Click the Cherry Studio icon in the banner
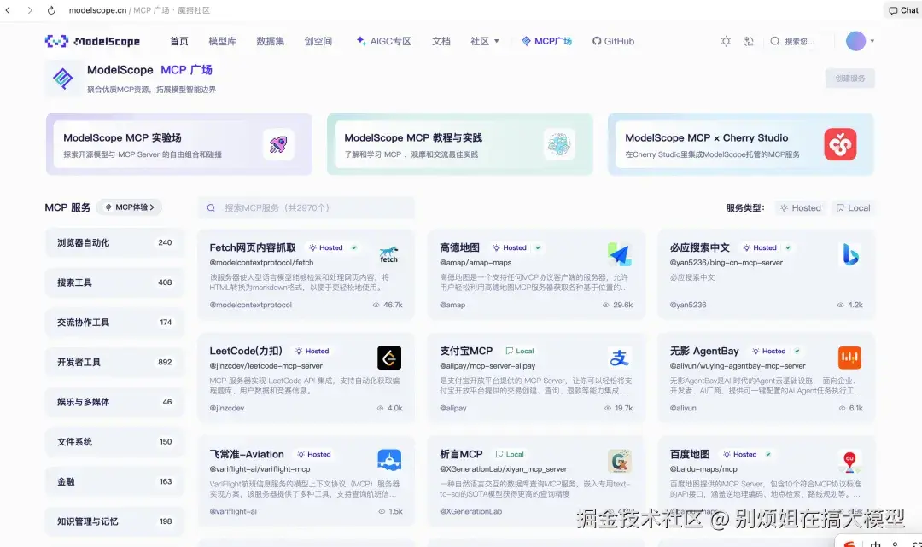 841,145
